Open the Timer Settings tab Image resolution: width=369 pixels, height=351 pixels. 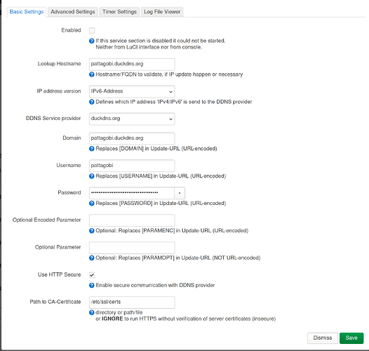click(119, 12)
